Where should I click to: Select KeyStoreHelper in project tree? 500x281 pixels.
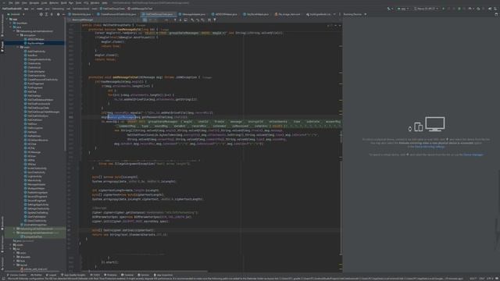pyautogui.click(x=34, y=43)
